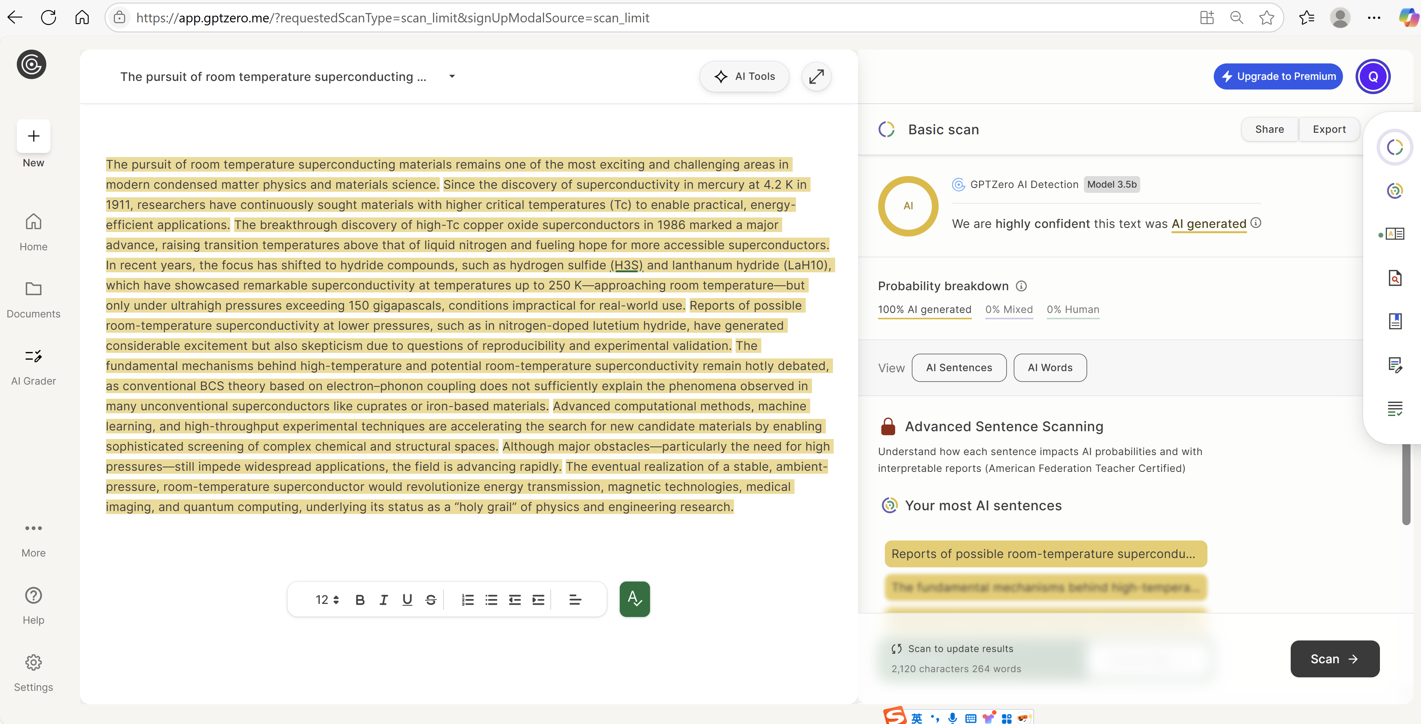Open the text alignment dropdown
This screenshot has height=724, width=1421.
coord(575,599)
